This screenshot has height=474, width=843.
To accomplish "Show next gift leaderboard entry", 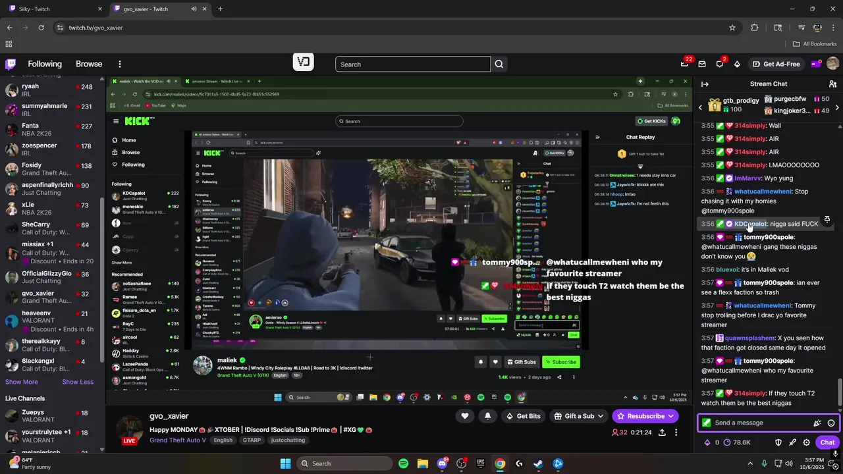I will pos(836,107).
